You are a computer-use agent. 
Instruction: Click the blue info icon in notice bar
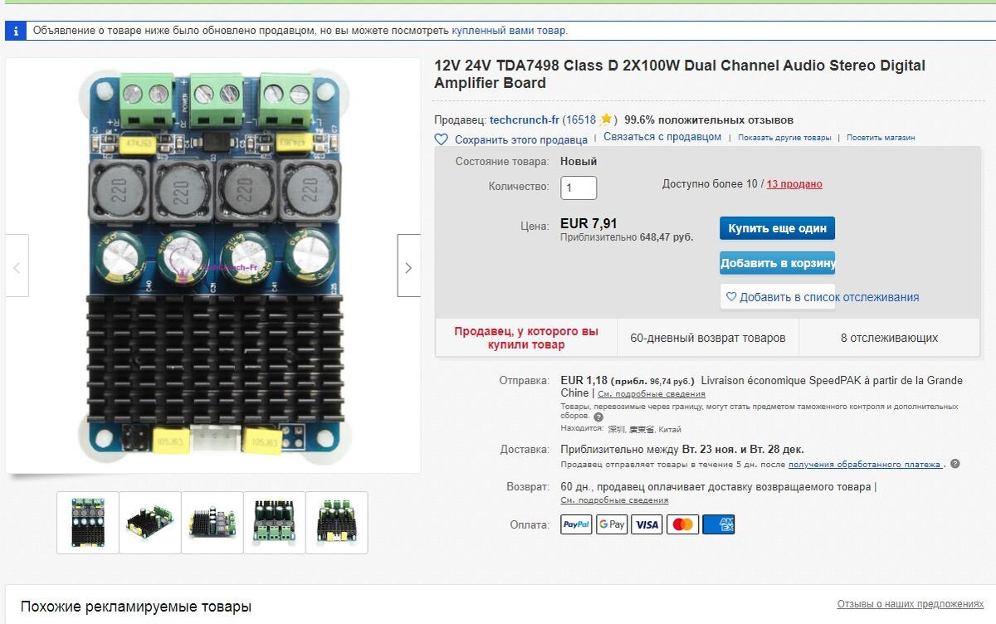(x=15, y=31)
